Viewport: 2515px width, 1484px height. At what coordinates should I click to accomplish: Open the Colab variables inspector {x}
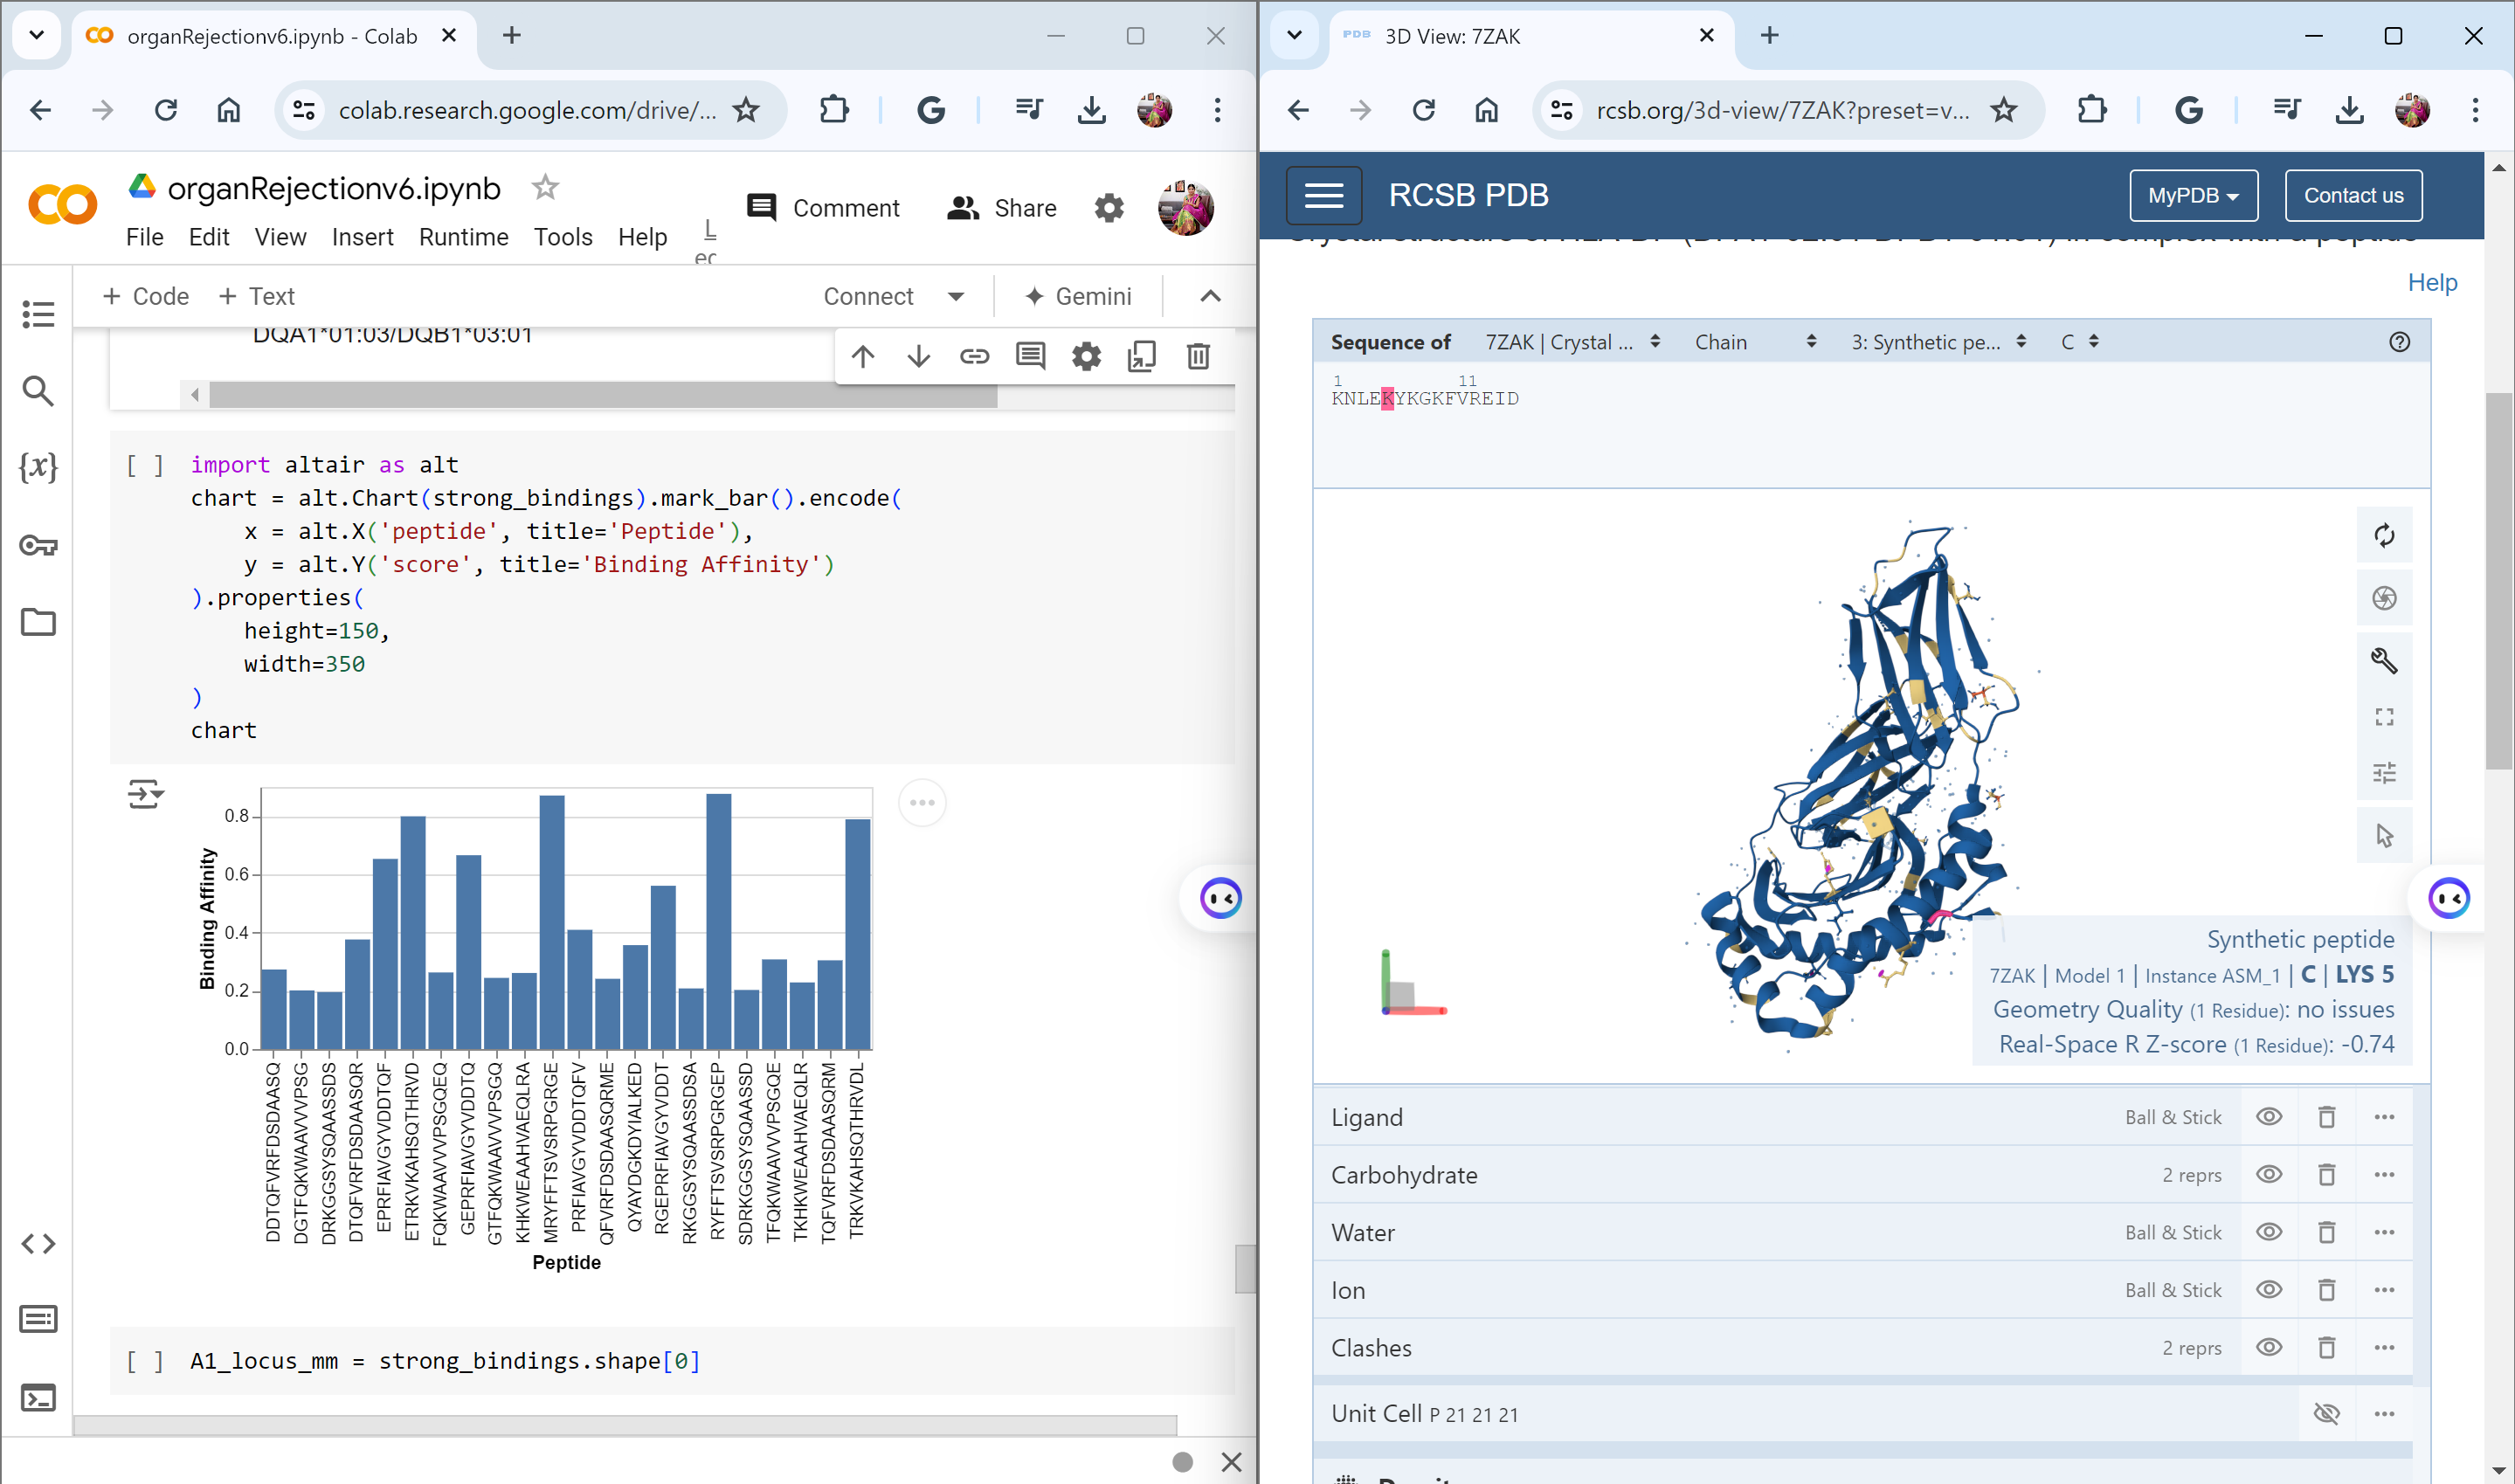pos(38,467)
